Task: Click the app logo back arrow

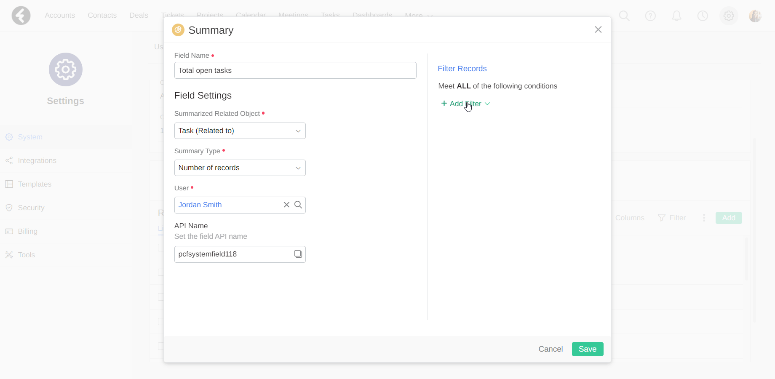Action: pos(21,16)
